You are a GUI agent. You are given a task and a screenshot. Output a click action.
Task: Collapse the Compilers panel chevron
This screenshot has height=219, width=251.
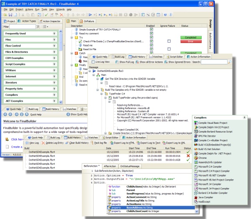244,117
